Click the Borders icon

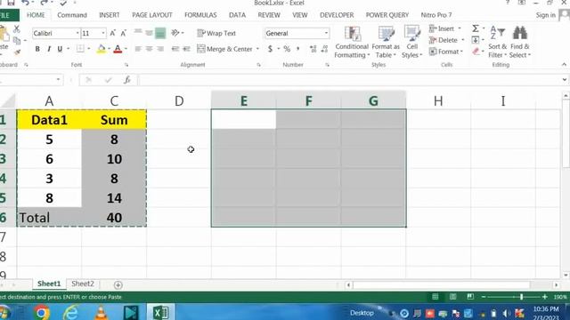click(80, 49)
